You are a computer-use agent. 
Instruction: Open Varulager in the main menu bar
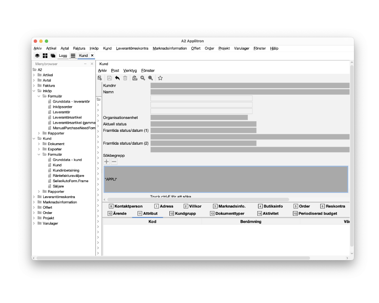click(x=241, y=48)
